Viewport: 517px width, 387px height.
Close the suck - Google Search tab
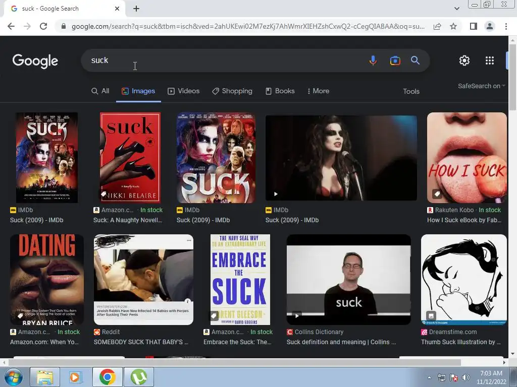(x=117, y=9)
